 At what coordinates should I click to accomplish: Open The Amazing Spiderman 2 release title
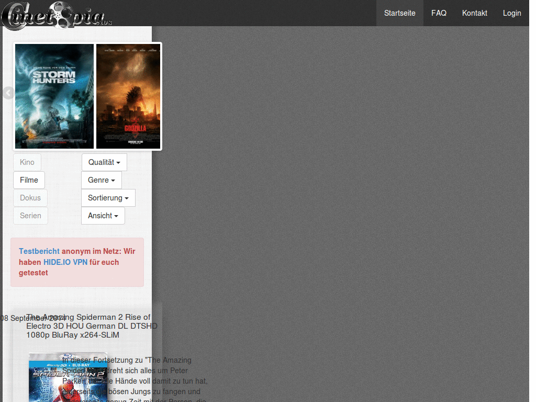click(92, 326)
